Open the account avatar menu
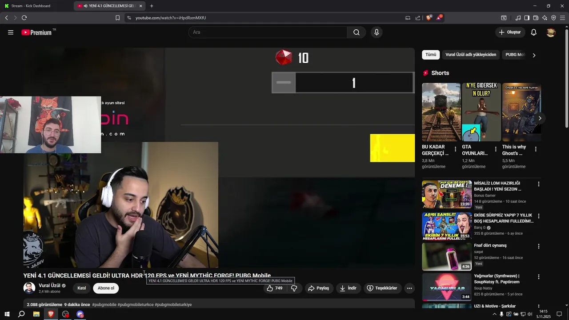The width and height of the screenshot is (569, 320). (x=551, y=32)
